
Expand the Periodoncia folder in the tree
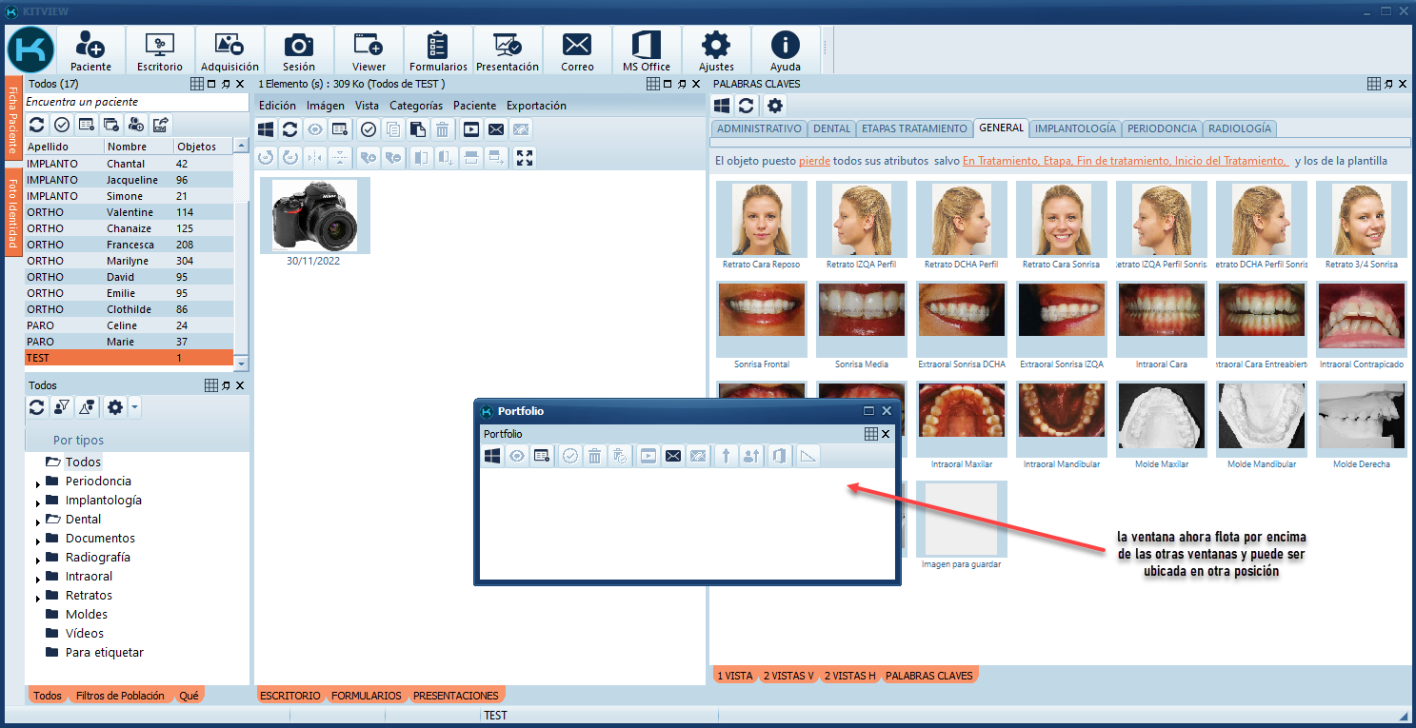pos(38,483)
